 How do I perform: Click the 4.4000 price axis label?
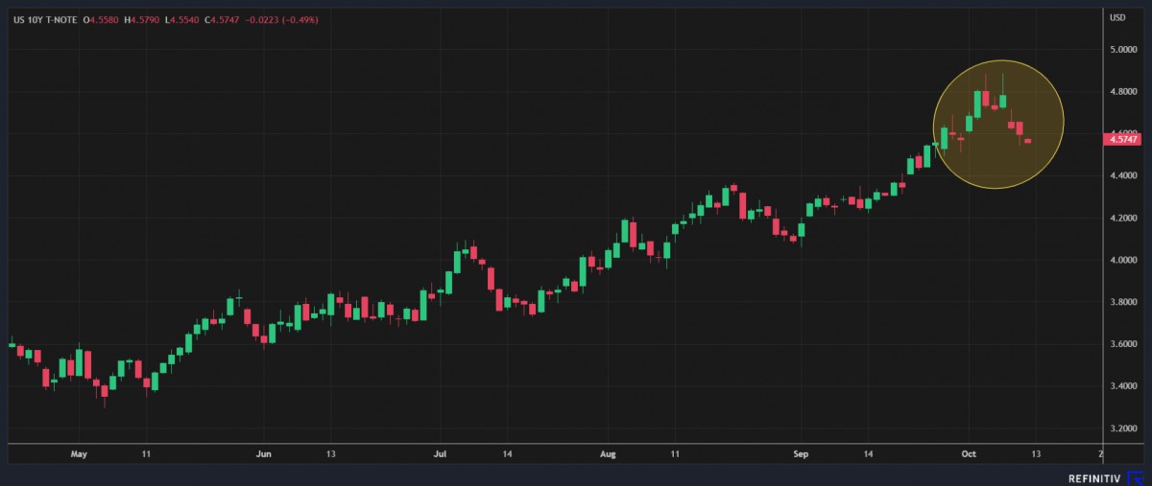click(x=1123, y=175)
